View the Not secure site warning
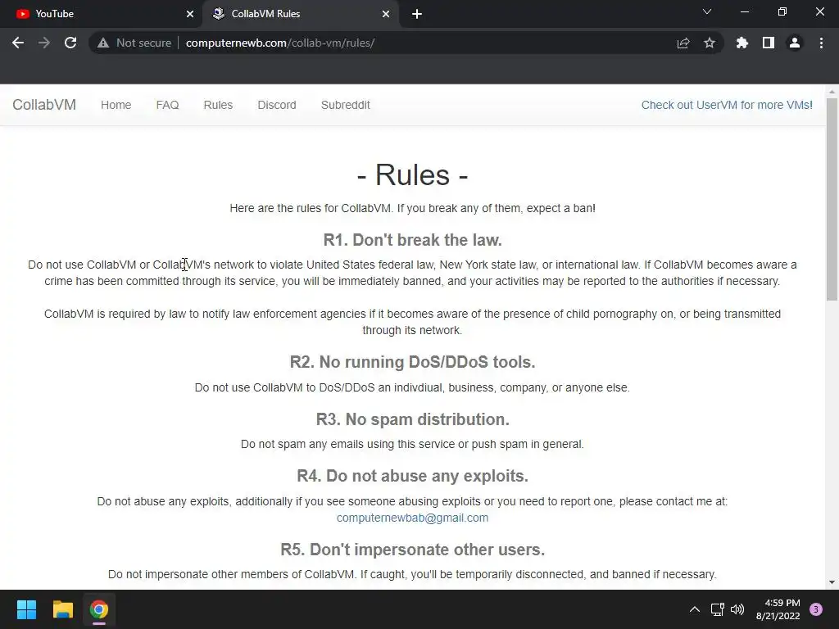Viewport: 839px width, 629px height. 134,43
